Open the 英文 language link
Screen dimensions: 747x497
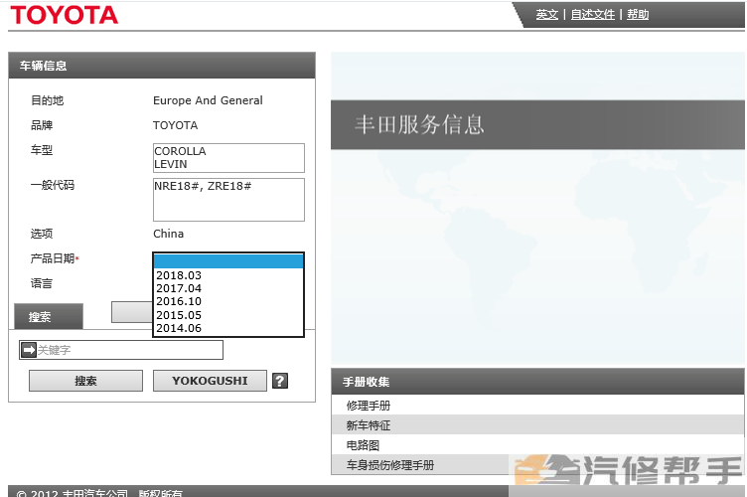click(x=546, y=14)
